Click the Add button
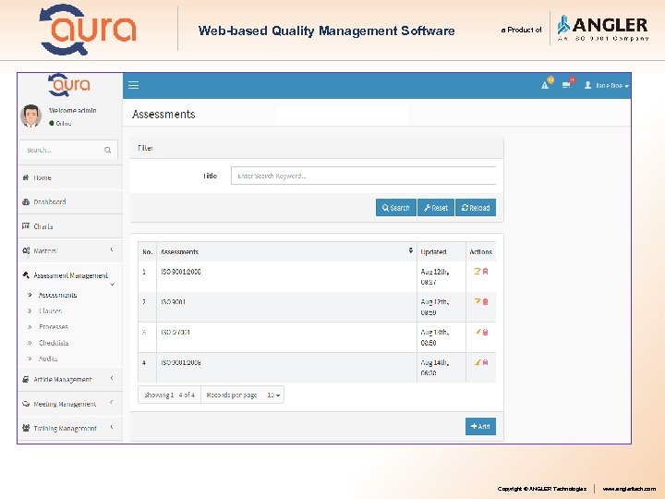Viewport: 665px width, 499px height. [480, 426]
